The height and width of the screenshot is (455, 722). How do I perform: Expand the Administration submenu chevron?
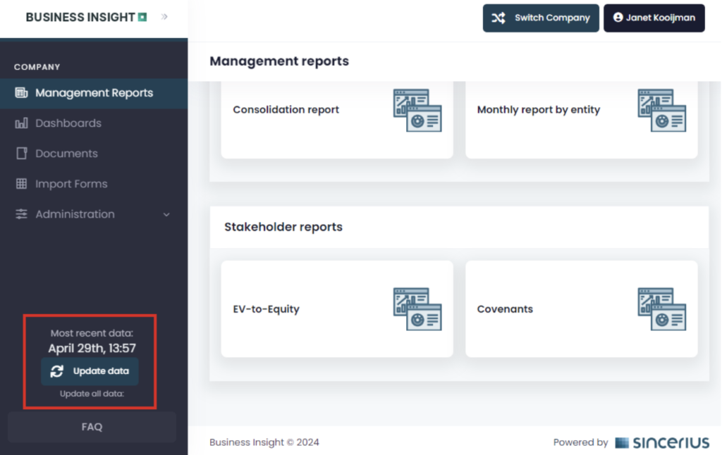point(166,214)
